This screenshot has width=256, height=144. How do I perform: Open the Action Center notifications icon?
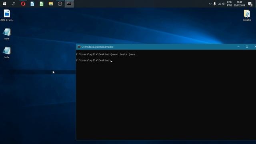point(250,4)
